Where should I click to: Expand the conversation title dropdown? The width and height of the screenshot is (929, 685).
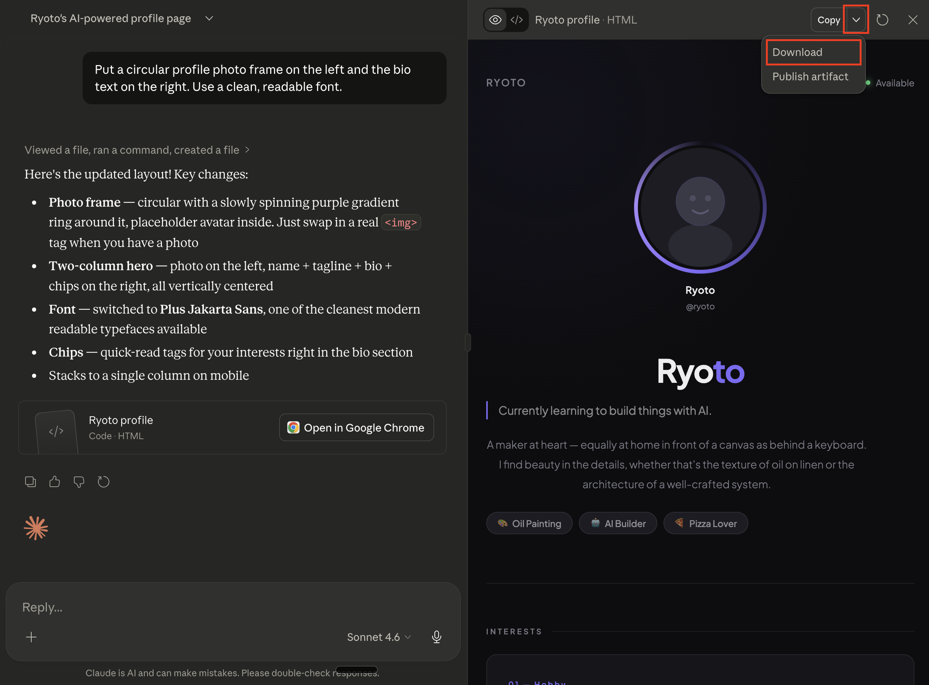coord(209,18)
